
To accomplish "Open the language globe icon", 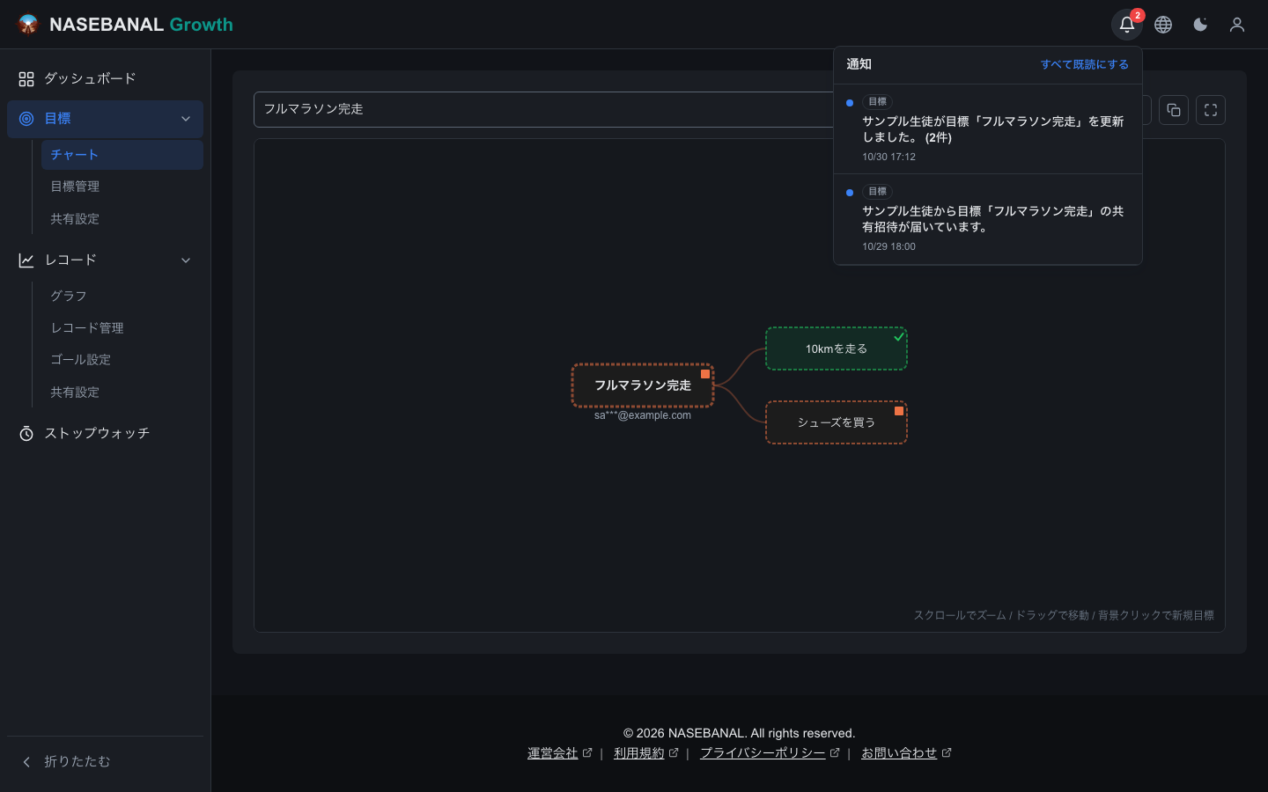I will (1163, 25).
